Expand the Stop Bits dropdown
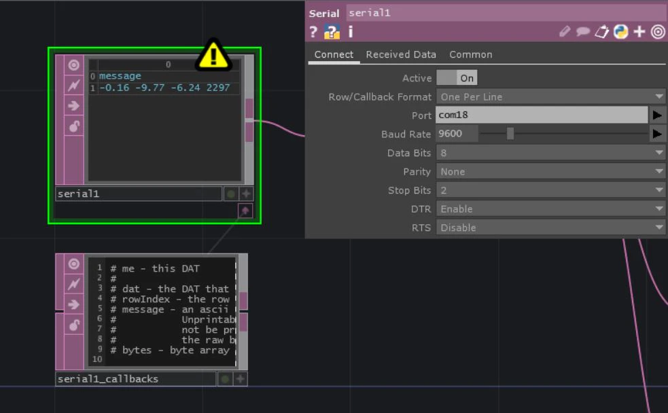668x413 pixels. pyautogui.click(x=550, y=191)
